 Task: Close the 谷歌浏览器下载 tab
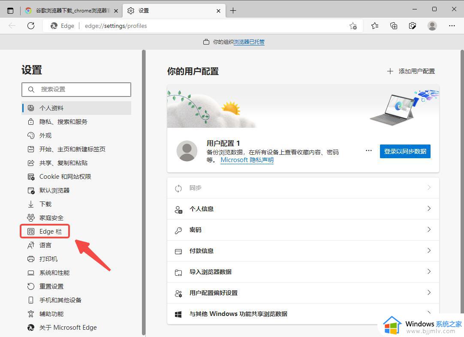[x=116, y=11]
